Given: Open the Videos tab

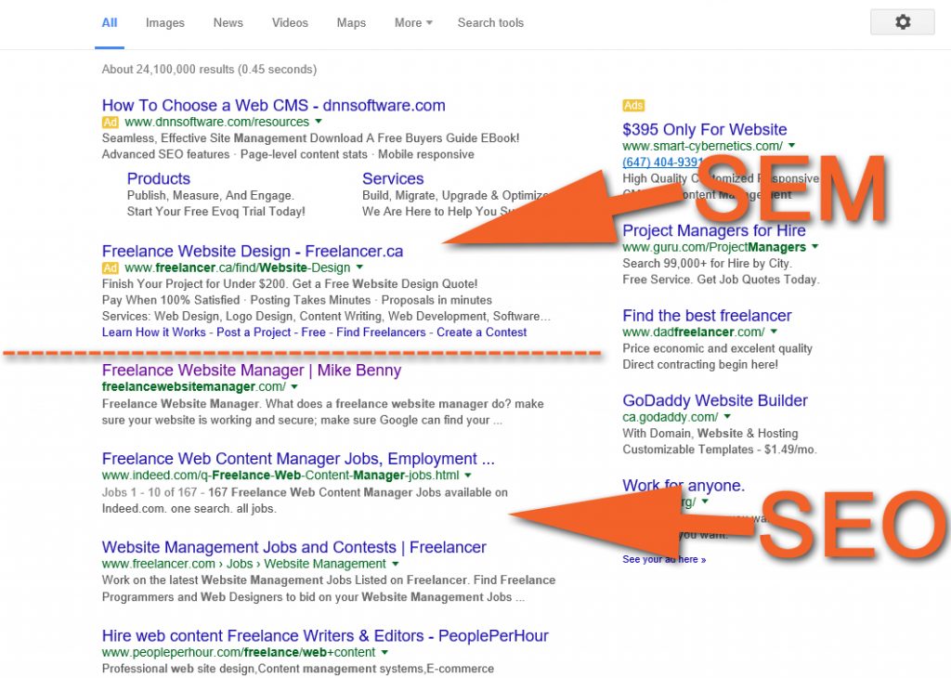Looking at the screenshot, I should tap(290, 23).
